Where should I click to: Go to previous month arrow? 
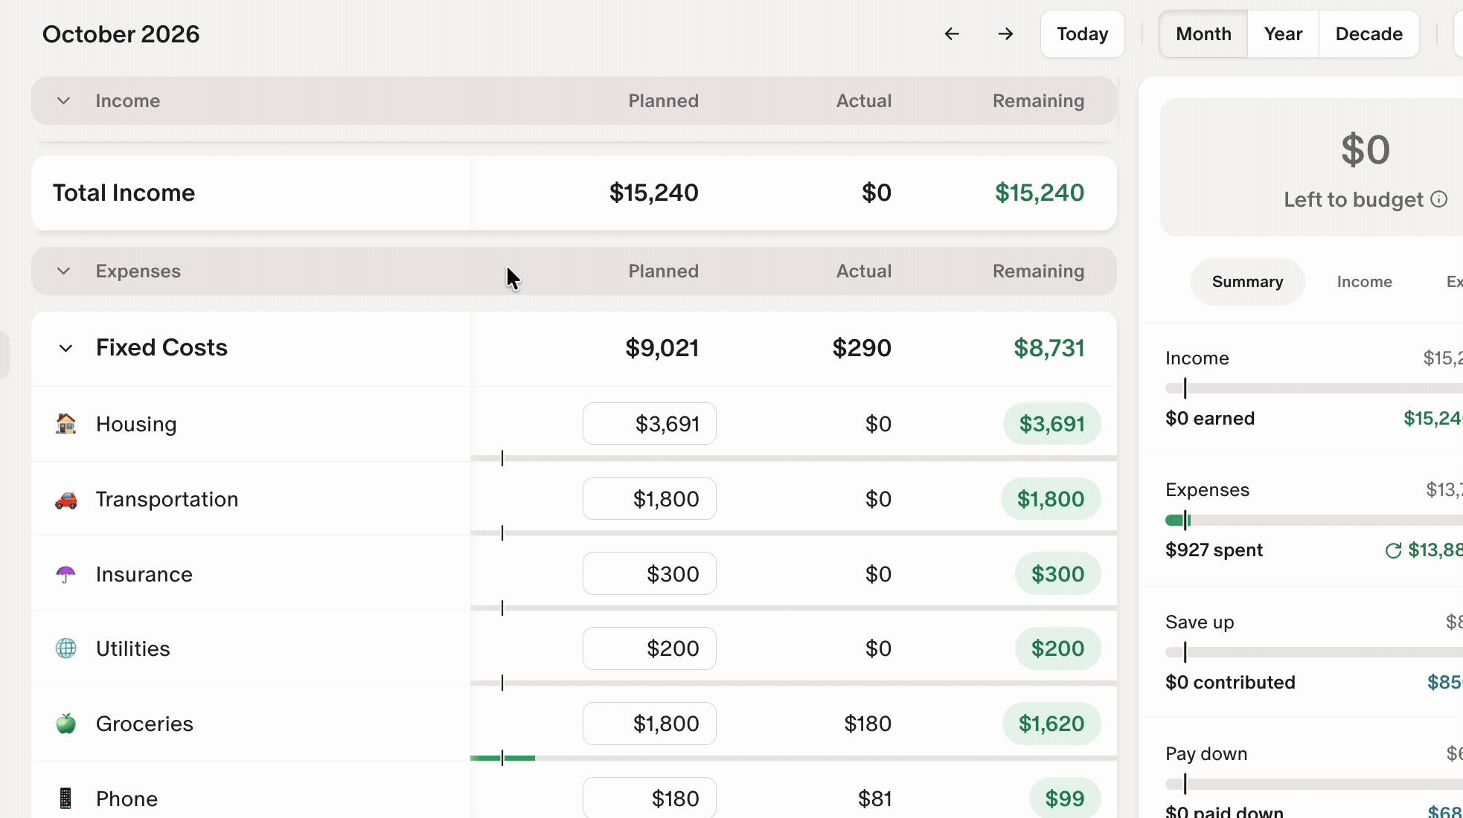tap(952, 34)
